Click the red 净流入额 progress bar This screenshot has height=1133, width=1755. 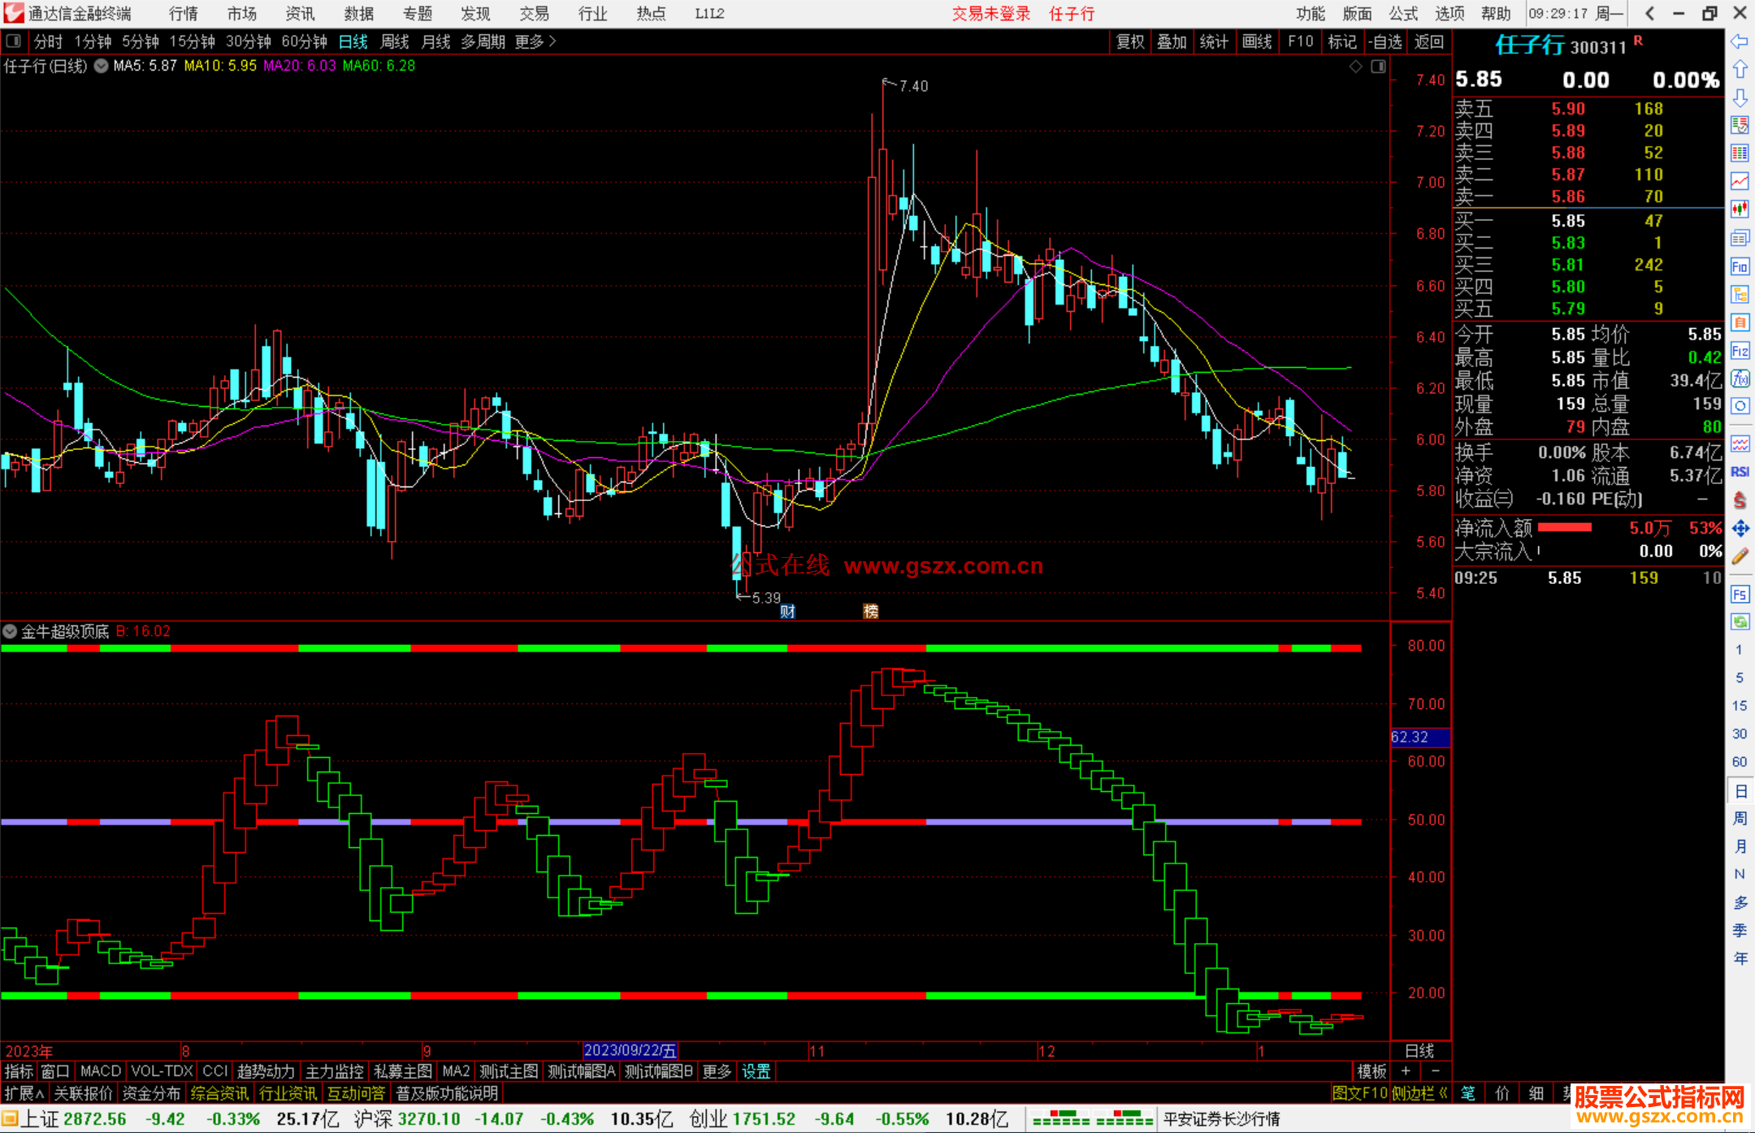coord(1564,528)
